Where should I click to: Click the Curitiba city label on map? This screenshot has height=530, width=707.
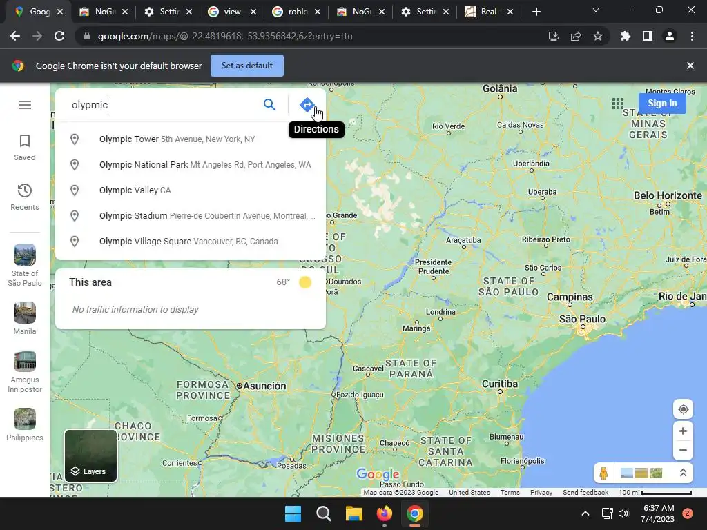(x=500, y=384)
